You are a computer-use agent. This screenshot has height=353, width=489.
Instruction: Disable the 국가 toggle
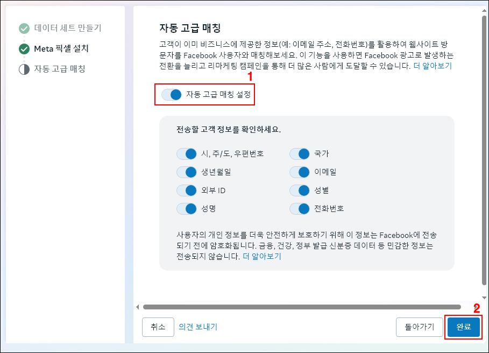300,154
